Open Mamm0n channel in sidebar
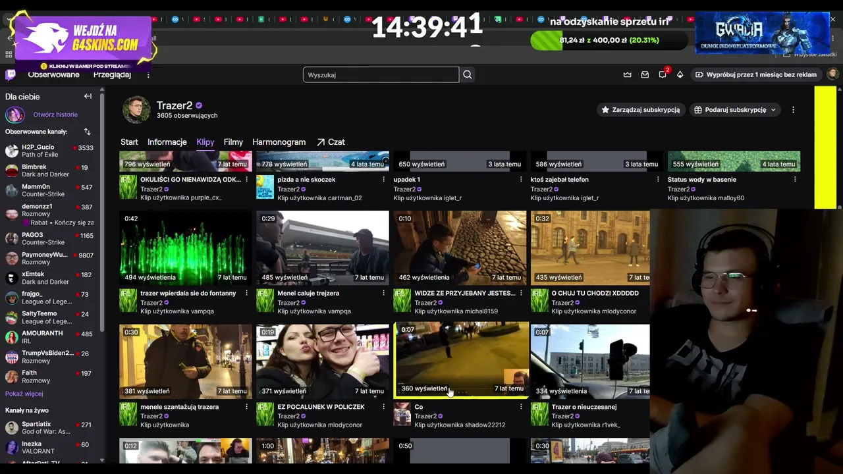 tap(49, 190)
